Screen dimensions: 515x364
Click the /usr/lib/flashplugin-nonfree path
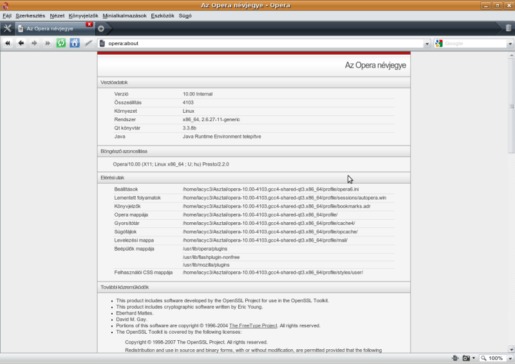[211, 257]
